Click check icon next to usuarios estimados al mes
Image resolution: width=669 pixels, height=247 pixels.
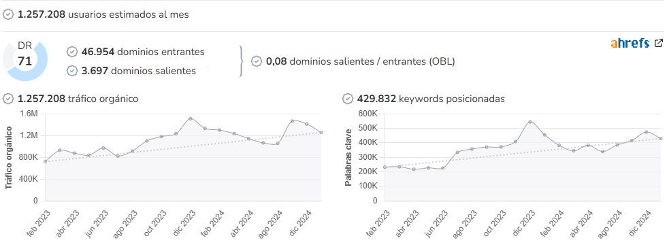pyautogui.click(x=8, y=14)
